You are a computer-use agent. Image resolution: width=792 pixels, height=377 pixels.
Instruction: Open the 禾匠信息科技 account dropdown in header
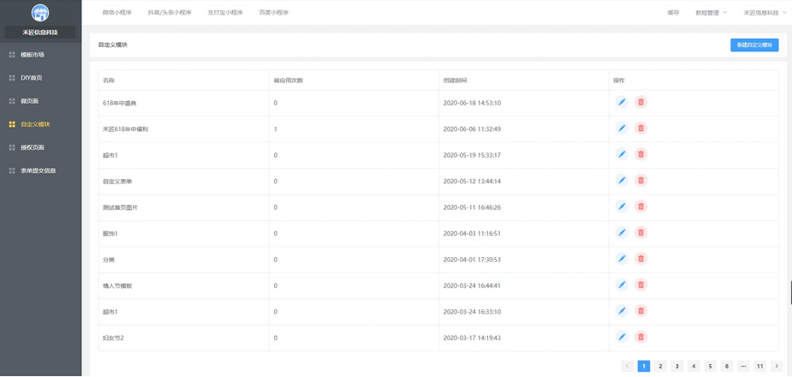pos(764,13)
